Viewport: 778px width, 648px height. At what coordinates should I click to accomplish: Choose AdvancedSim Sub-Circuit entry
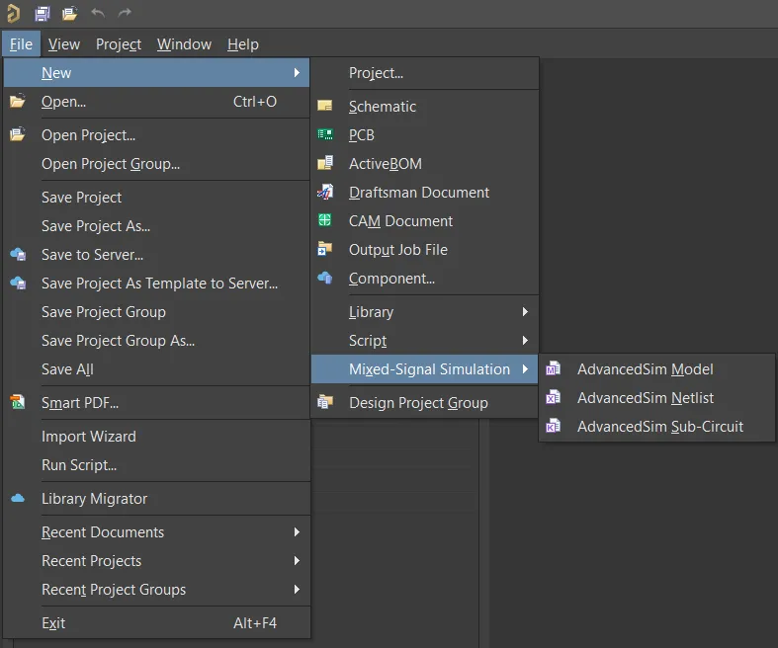(x=659, y=427)
